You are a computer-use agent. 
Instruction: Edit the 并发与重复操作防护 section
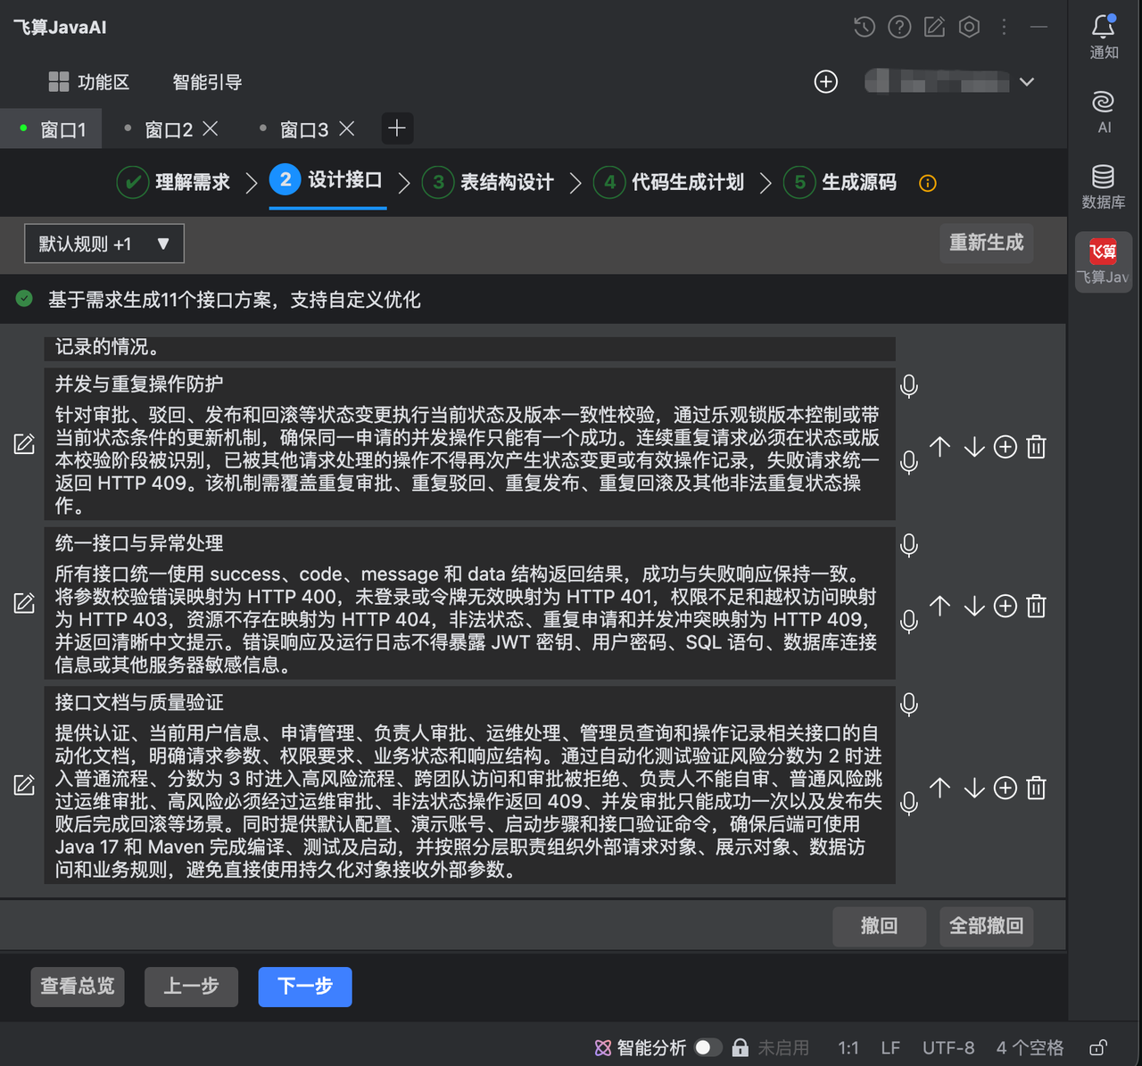coord(24,444)
